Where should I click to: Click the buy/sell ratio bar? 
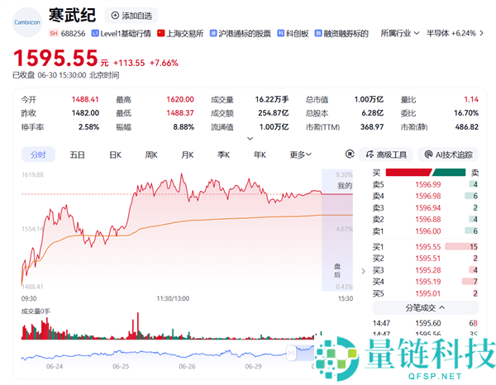coord(426,173)
